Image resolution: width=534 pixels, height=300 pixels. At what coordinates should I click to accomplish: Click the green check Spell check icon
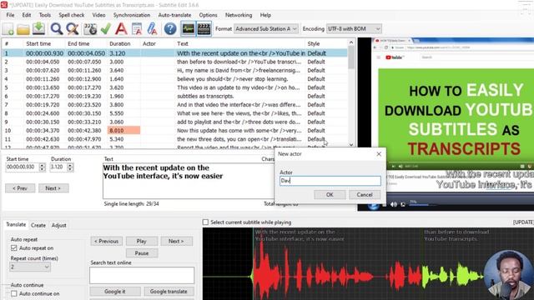point(106,29)
